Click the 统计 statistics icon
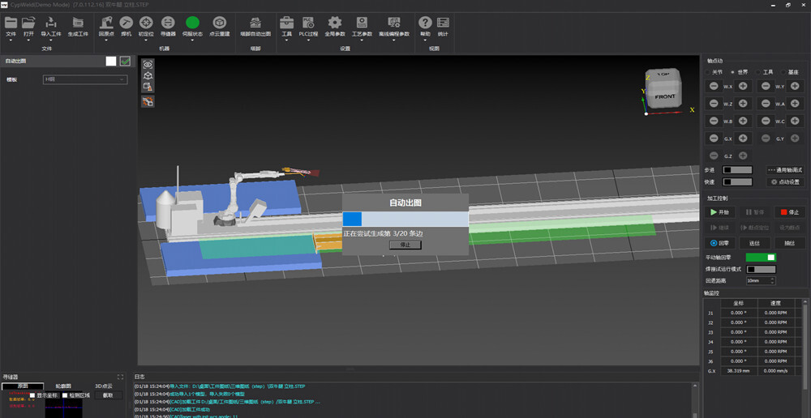 click(x=443, y=23)
